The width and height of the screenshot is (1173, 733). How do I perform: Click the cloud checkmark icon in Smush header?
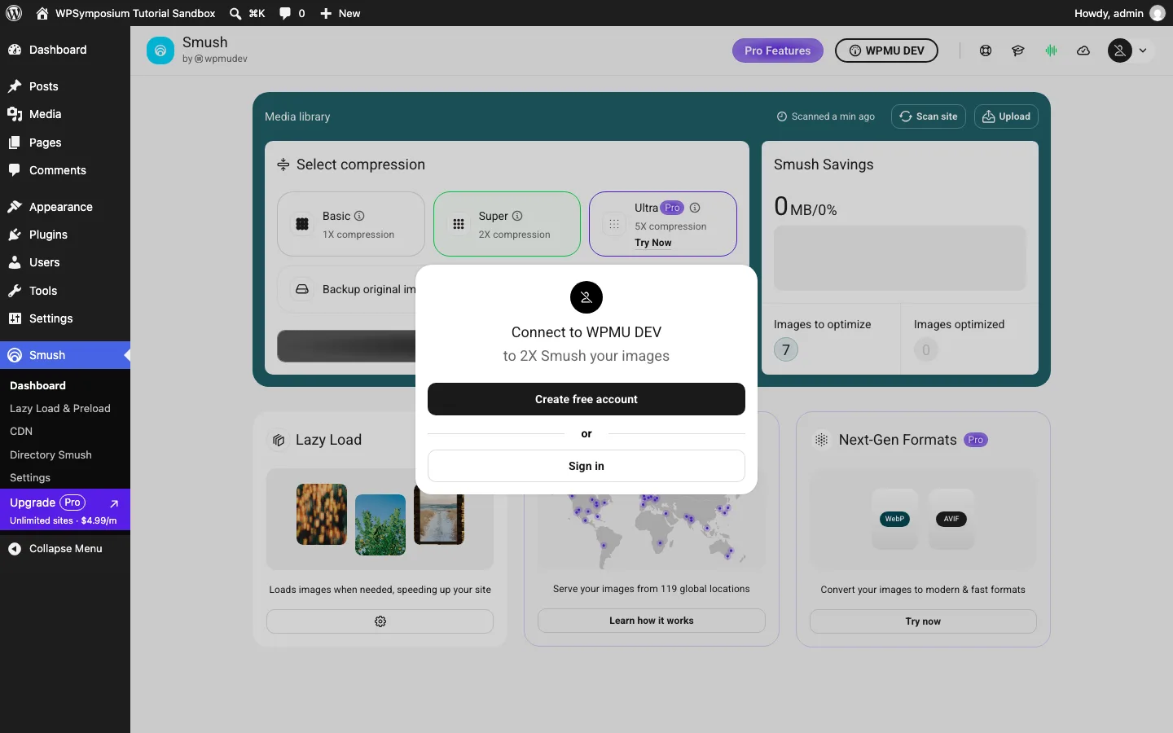(x=1083, y=50)
